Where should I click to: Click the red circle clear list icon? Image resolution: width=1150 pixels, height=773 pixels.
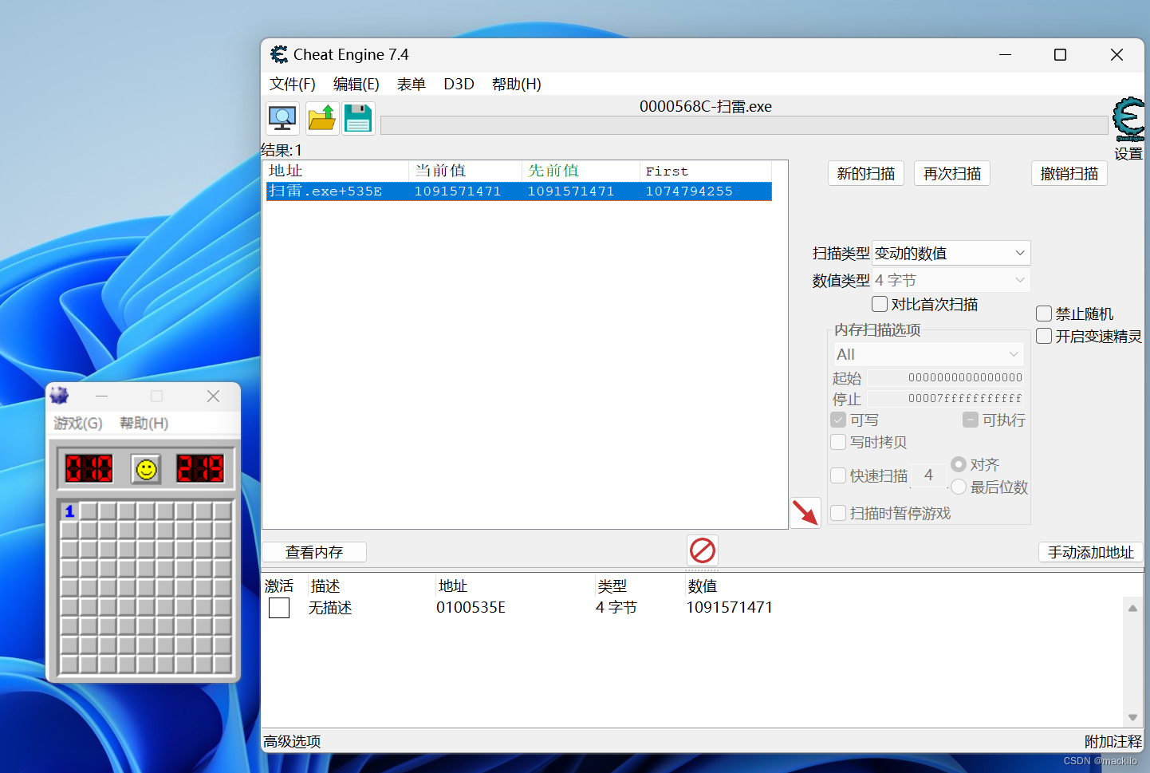(x=703, y=550)
